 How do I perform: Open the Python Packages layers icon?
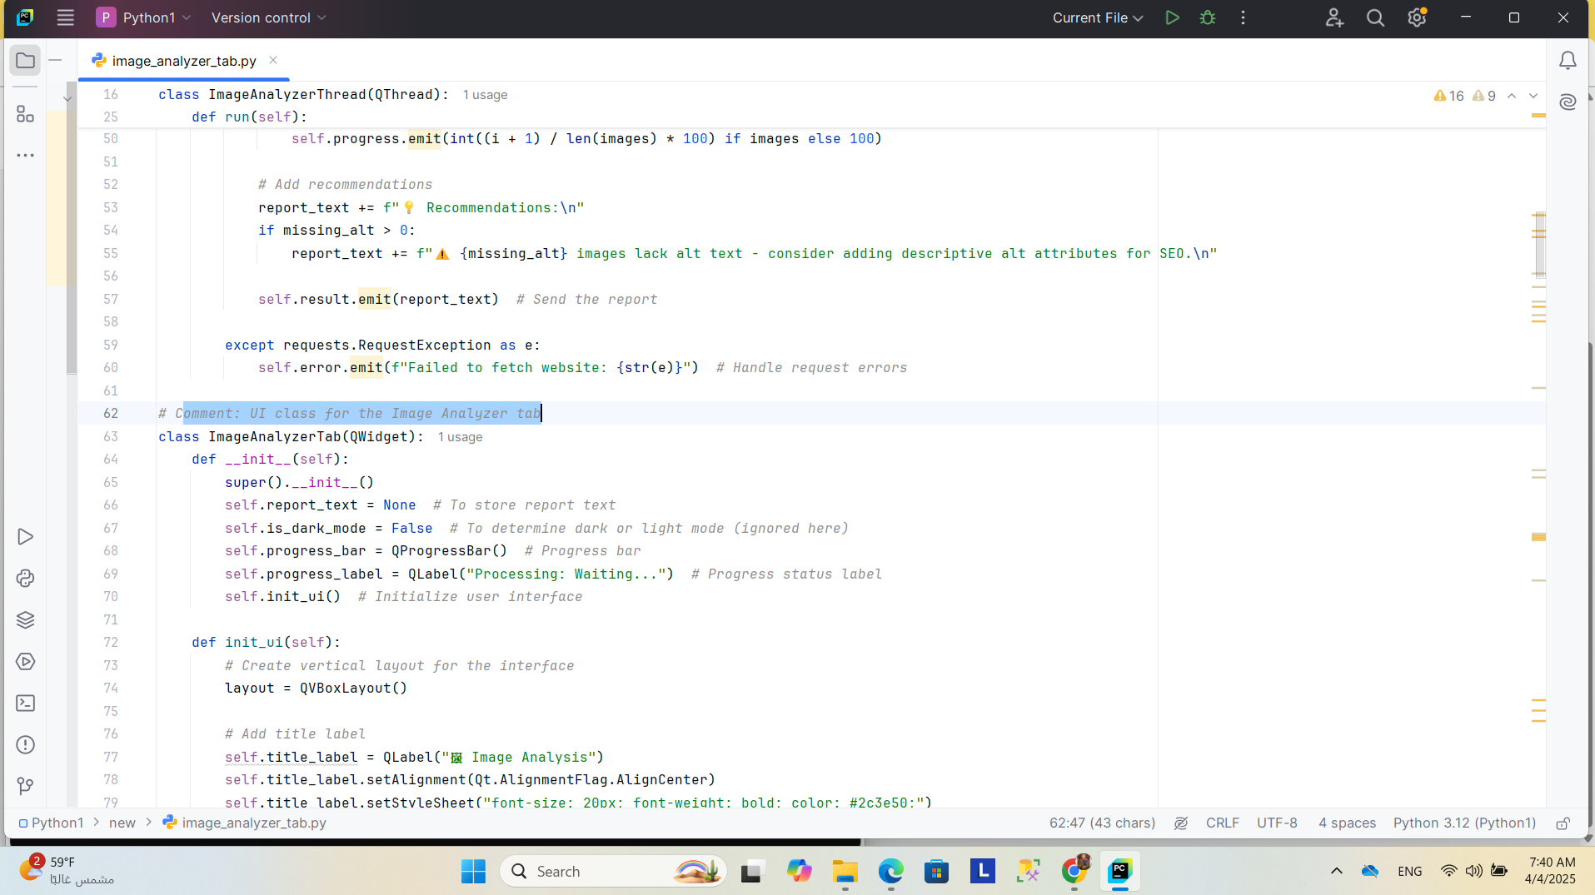point(25,620)
